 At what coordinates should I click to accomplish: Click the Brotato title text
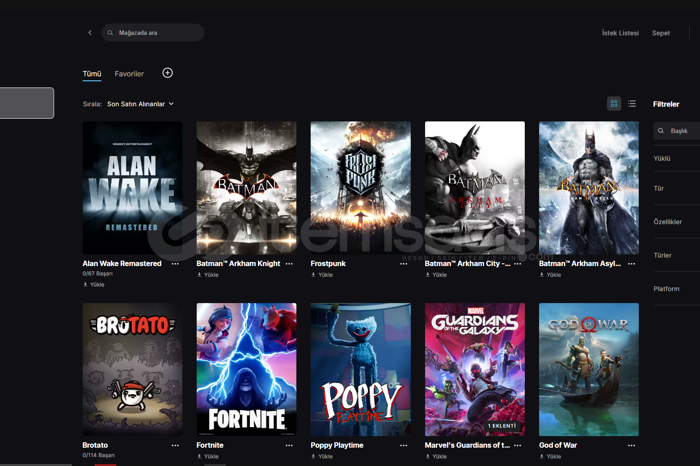[95, 445]
